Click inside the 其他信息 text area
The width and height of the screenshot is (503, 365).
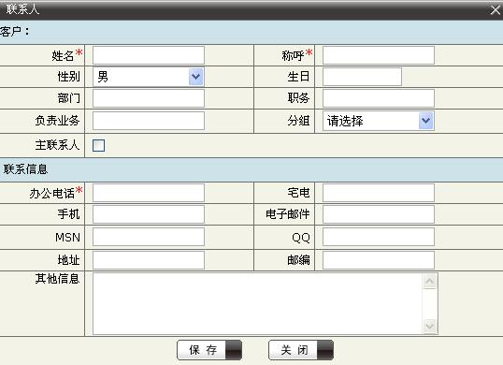(258, 303)
